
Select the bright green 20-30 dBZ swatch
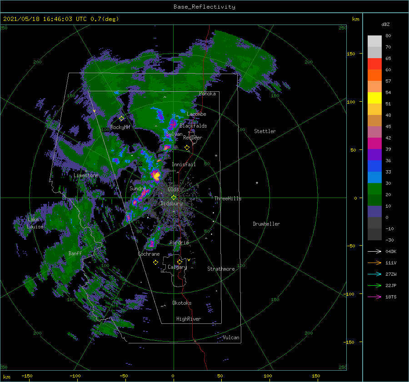374,189
